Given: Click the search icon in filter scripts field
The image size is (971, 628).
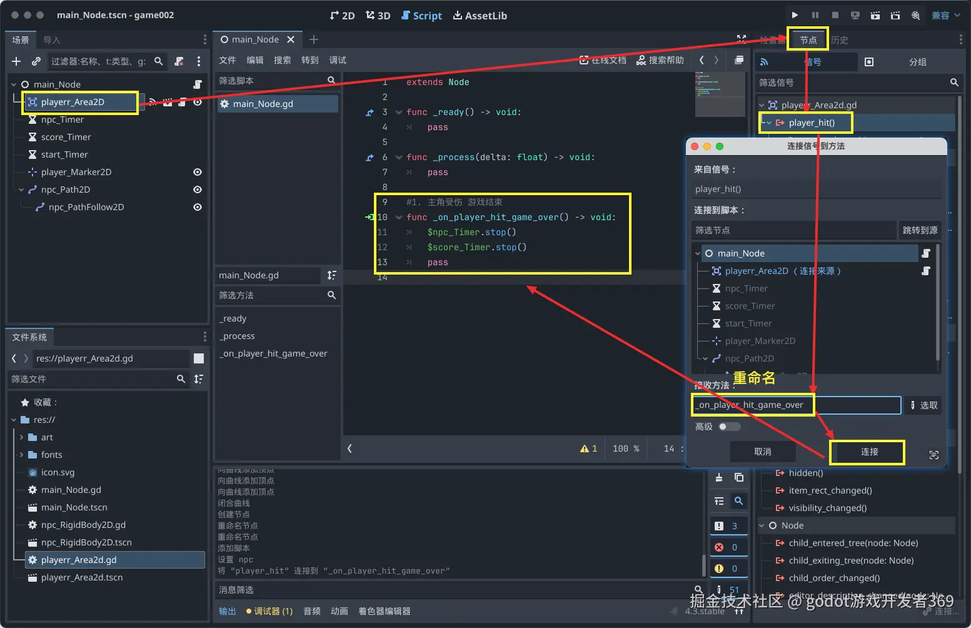Looking at the screenshot, I should point(331,80).
